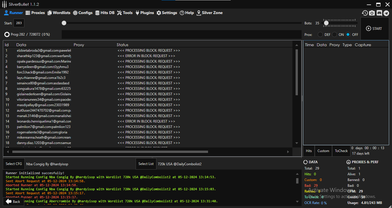Click the Time column header in the hits panel
The width and height of the screenshot is (392, 208).
(x=309, y=45)
